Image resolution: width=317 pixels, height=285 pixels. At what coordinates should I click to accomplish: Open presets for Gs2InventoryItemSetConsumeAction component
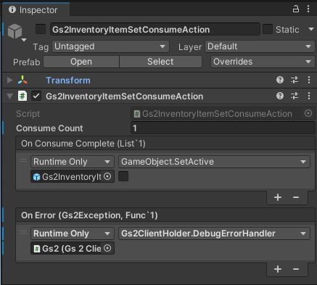coord(295,96)
